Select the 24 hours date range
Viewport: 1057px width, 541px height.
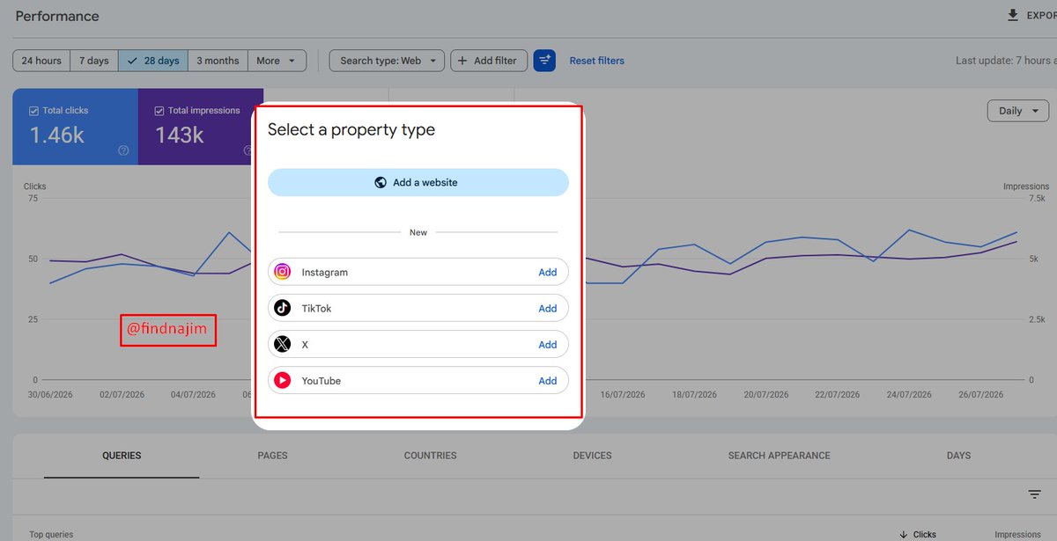point(41,61)
